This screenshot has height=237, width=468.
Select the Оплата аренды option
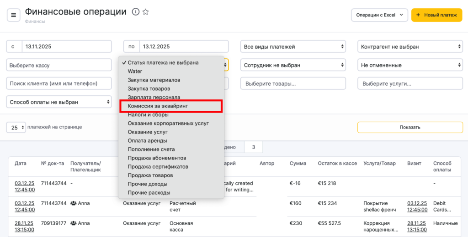coord(147,140)
